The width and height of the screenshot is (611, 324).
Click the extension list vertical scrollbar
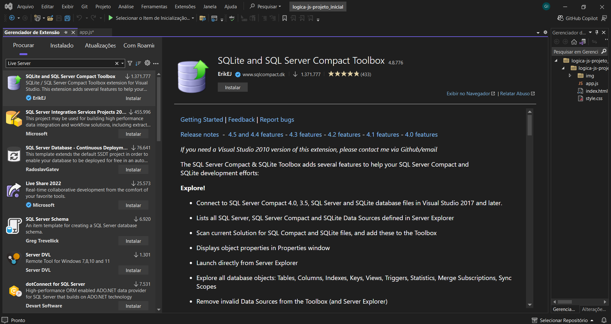[x=159, y=108]
